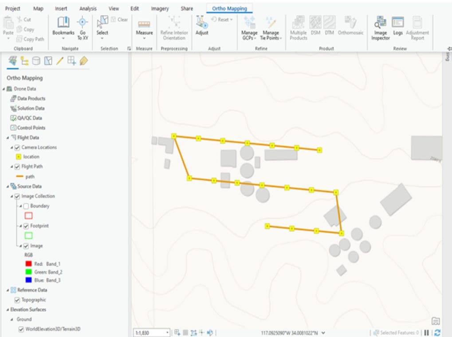Click the red Band_1 color swatch

[x=28, y=264]
